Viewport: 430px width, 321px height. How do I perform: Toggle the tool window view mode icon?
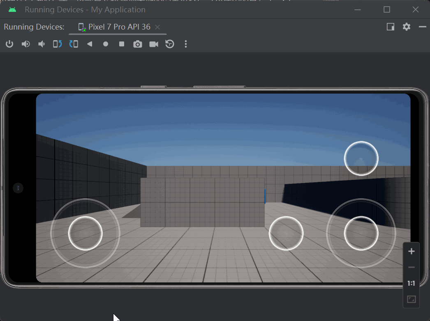point(391,27)
